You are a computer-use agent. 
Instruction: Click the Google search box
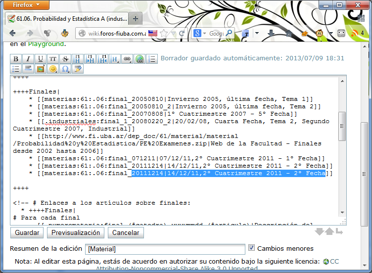click(216, 34)
